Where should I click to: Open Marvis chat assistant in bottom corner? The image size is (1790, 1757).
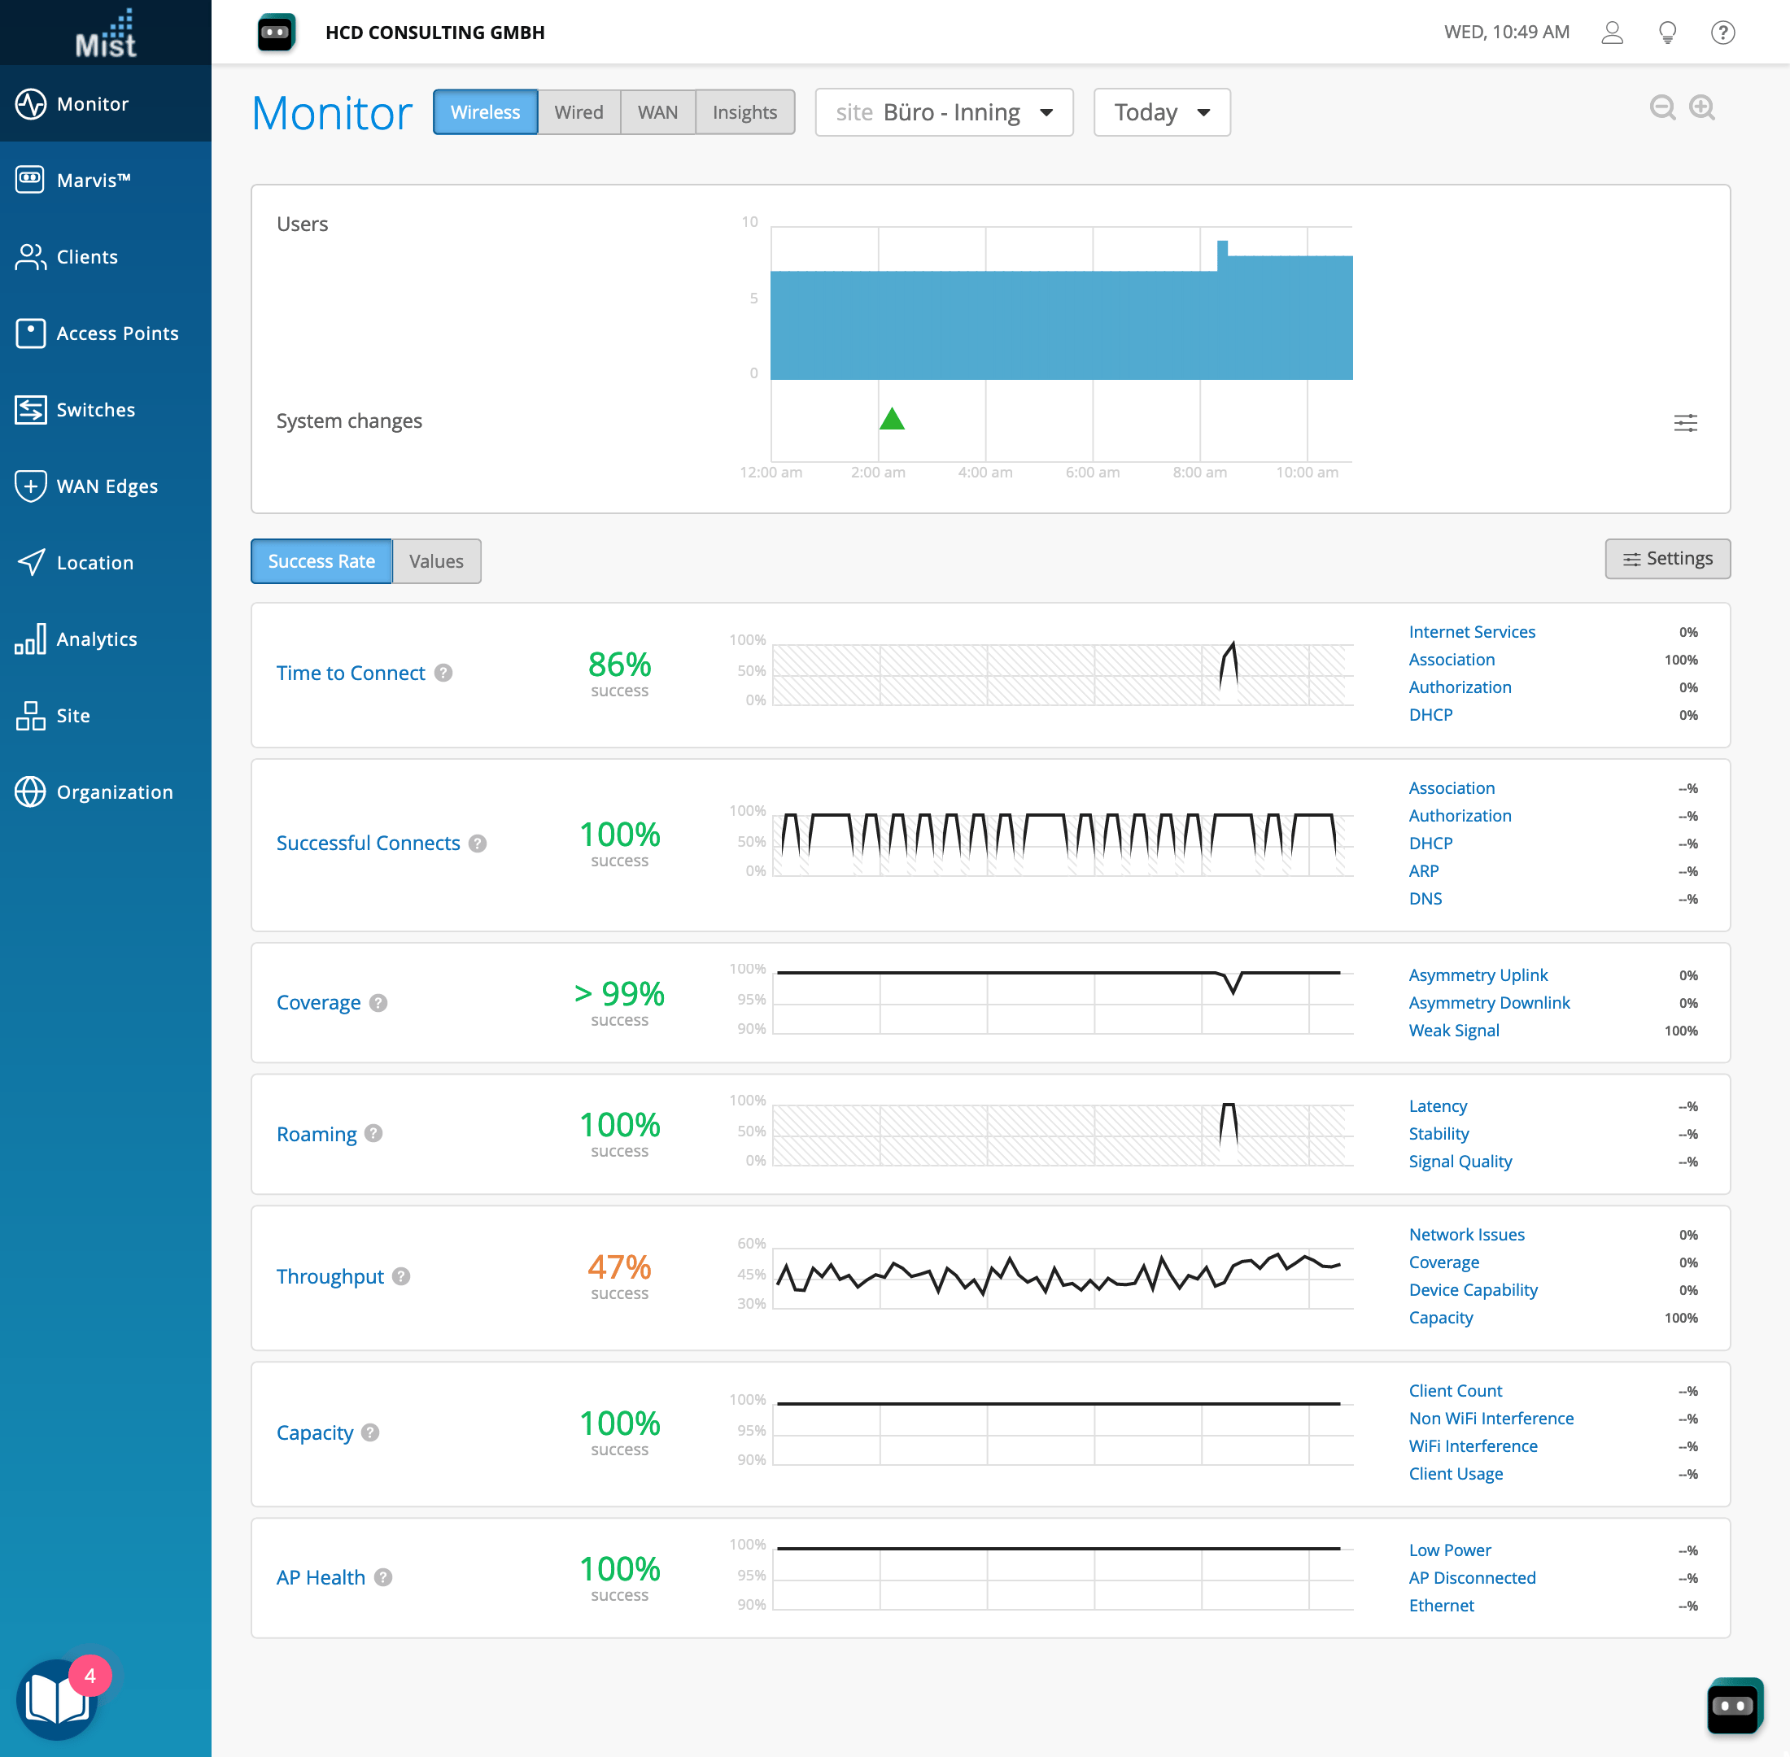1734,1705
